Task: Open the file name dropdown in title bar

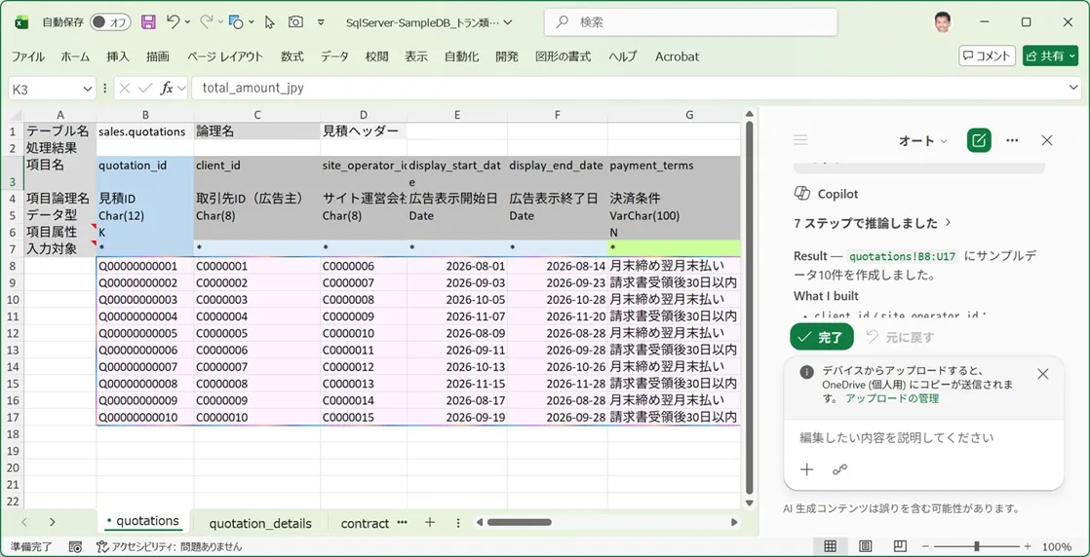Action: click(507, 22)
